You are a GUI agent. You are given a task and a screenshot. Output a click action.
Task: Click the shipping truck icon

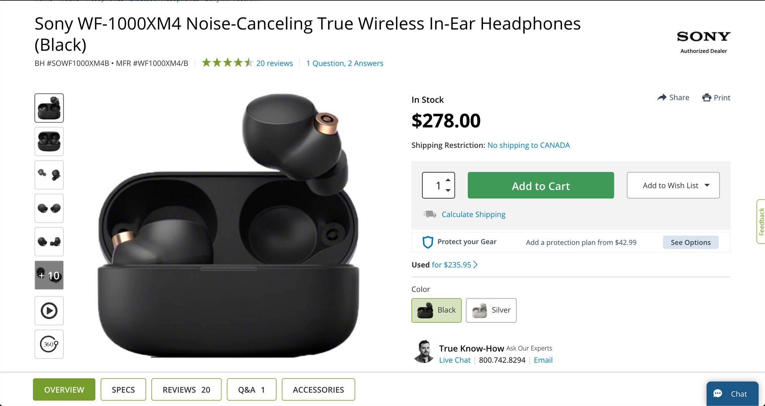[x=430, y=214]
